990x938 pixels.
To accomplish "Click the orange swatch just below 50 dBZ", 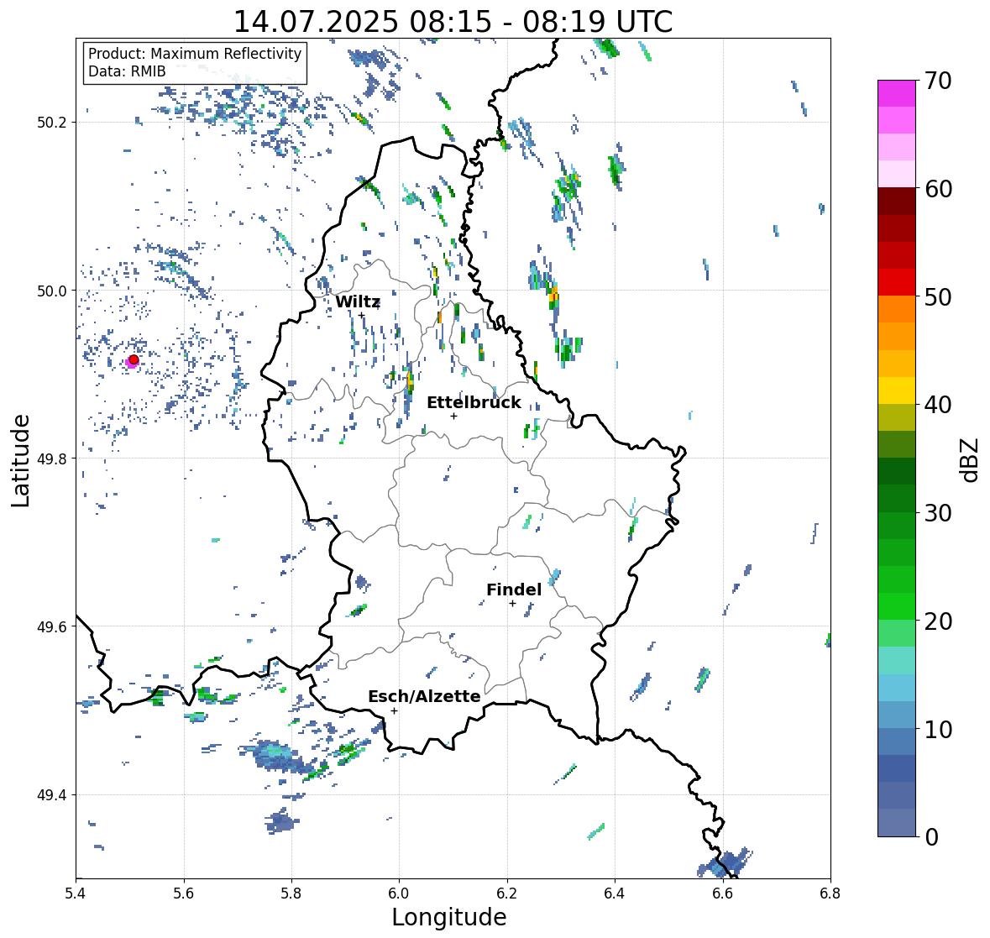I will [896, 309].
